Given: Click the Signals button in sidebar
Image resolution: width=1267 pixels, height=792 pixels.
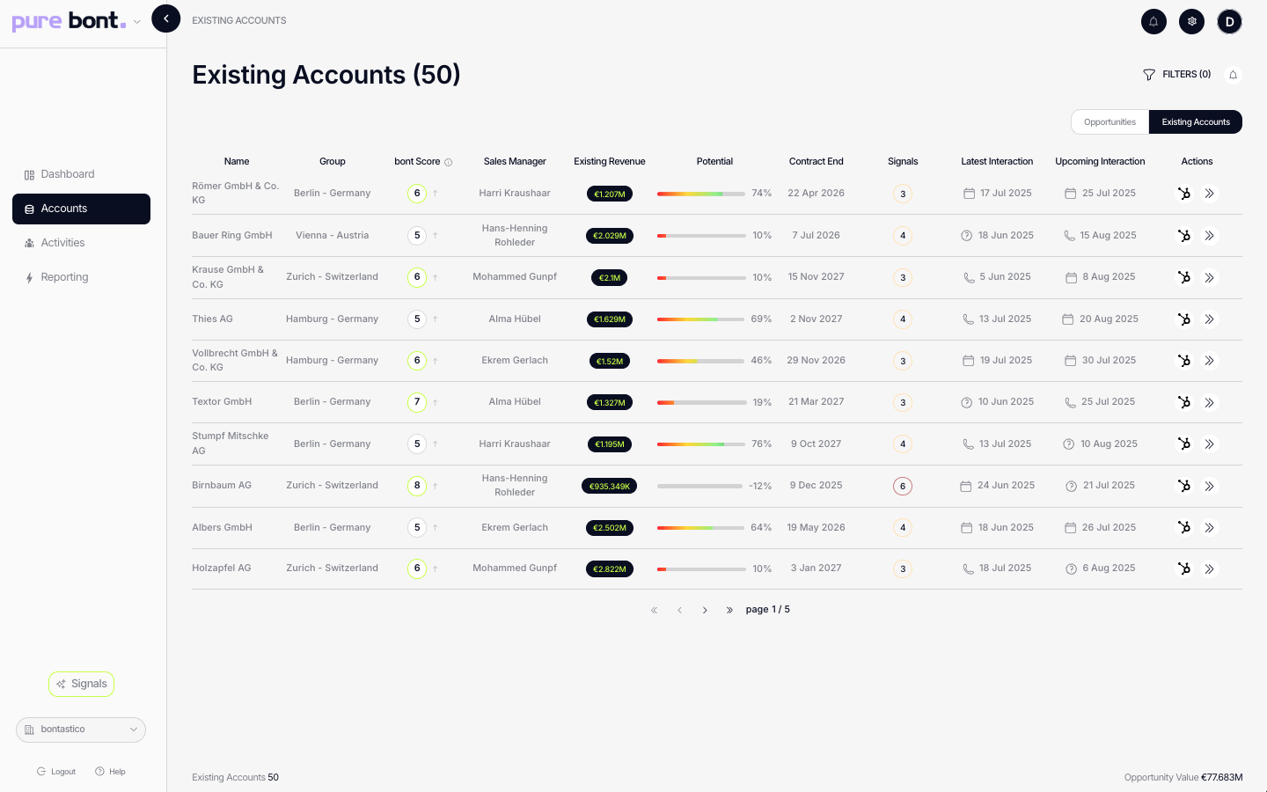Looking at the screenshot, I should (x=81, y=684).
